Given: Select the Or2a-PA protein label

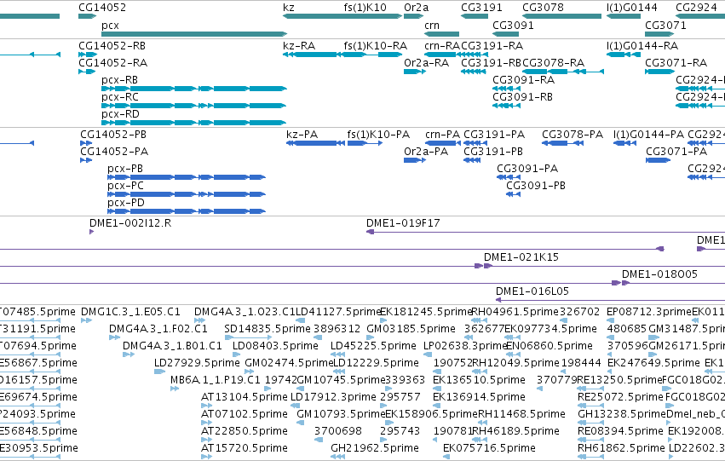Looking at the screenshot, I should (x=426, y=152).
